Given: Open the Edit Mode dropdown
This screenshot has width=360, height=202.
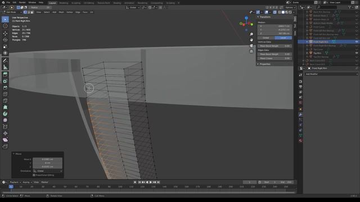Looking at the screenshot, I should [12, 12].
